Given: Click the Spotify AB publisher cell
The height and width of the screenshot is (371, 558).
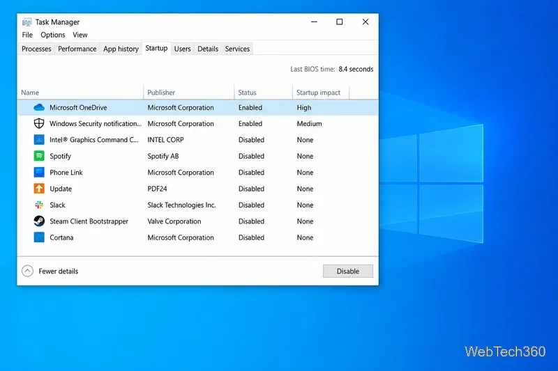Looking at the screenshot, I should (163, 156).
